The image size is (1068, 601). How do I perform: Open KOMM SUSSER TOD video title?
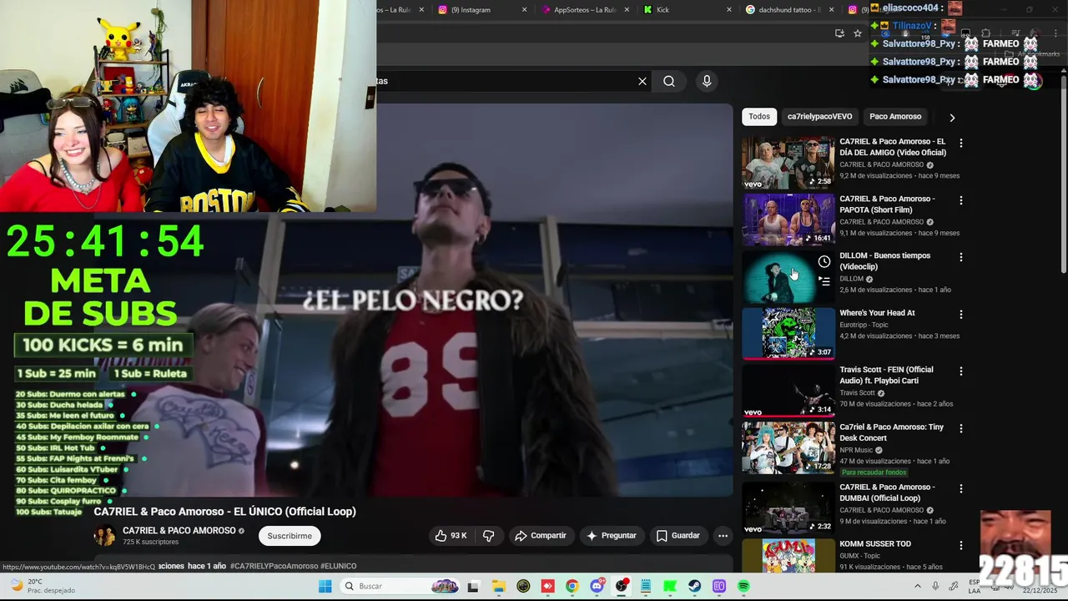875,544
